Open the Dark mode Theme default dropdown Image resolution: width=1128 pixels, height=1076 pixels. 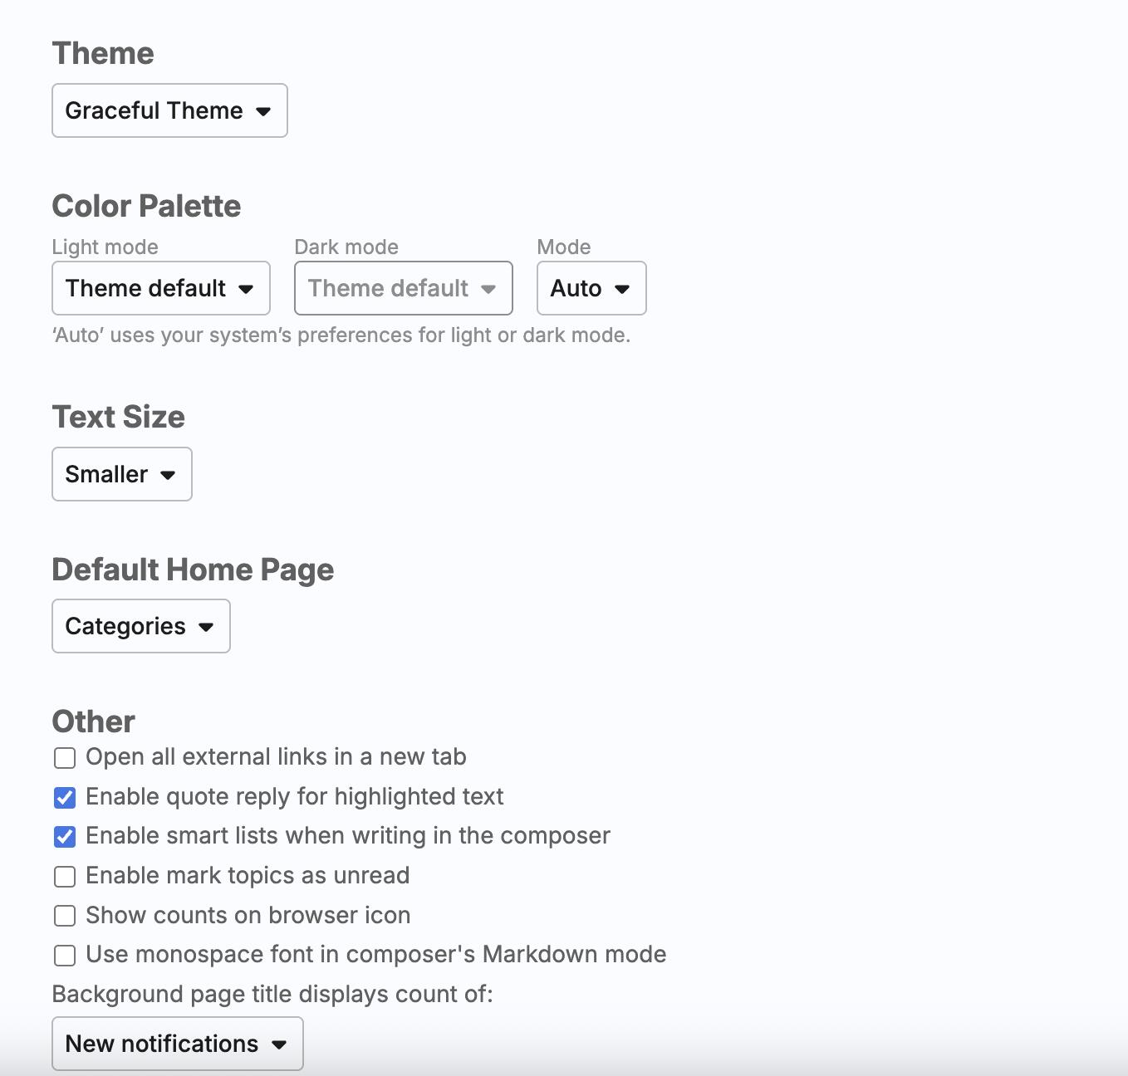403,288
